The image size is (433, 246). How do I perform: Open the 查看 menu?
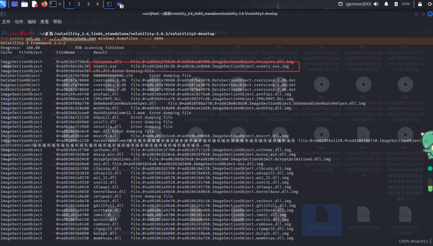44,22
